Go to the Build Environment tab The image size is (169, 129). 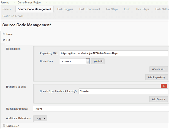point(90,9)
